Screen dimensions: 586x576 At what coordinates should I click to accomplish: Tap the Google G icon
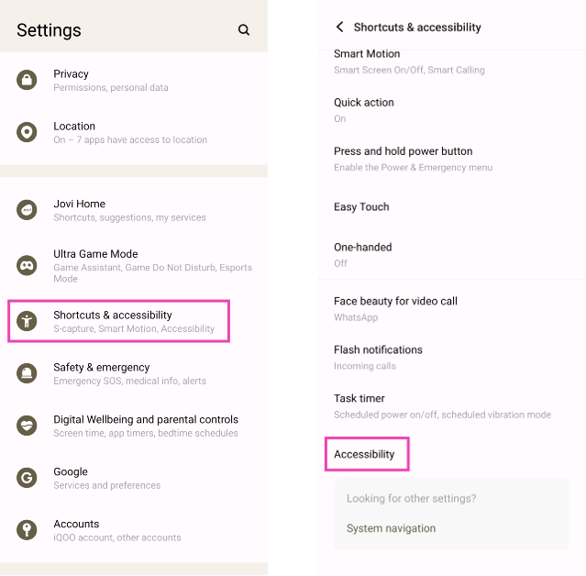pos(28,478)
